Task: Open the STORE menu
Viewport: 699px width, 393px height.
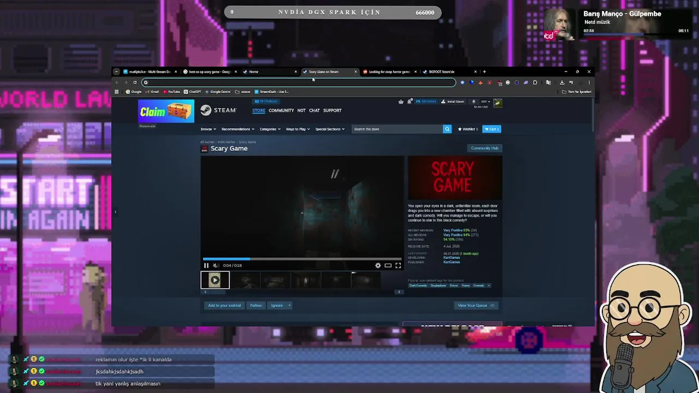Action: (259, 110)
